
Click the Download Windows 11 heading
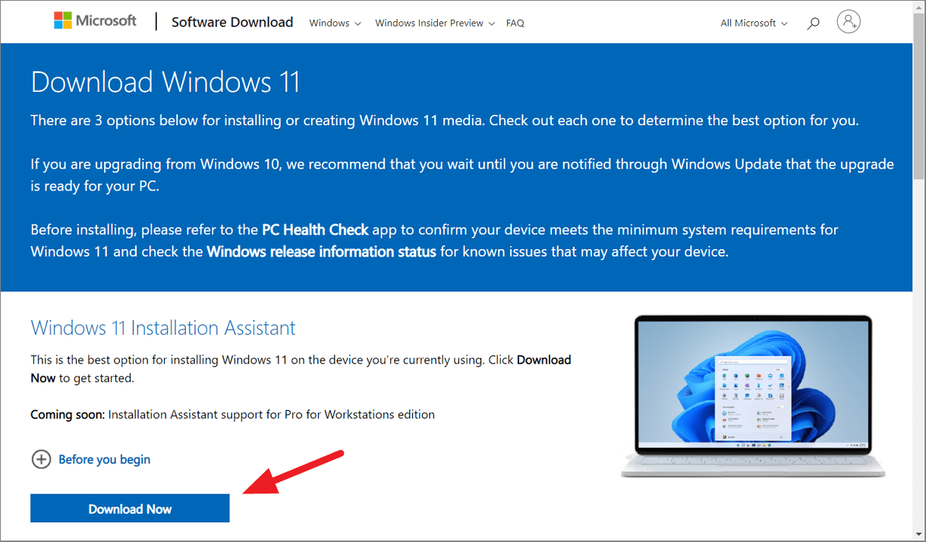click(x=165, y=82)
